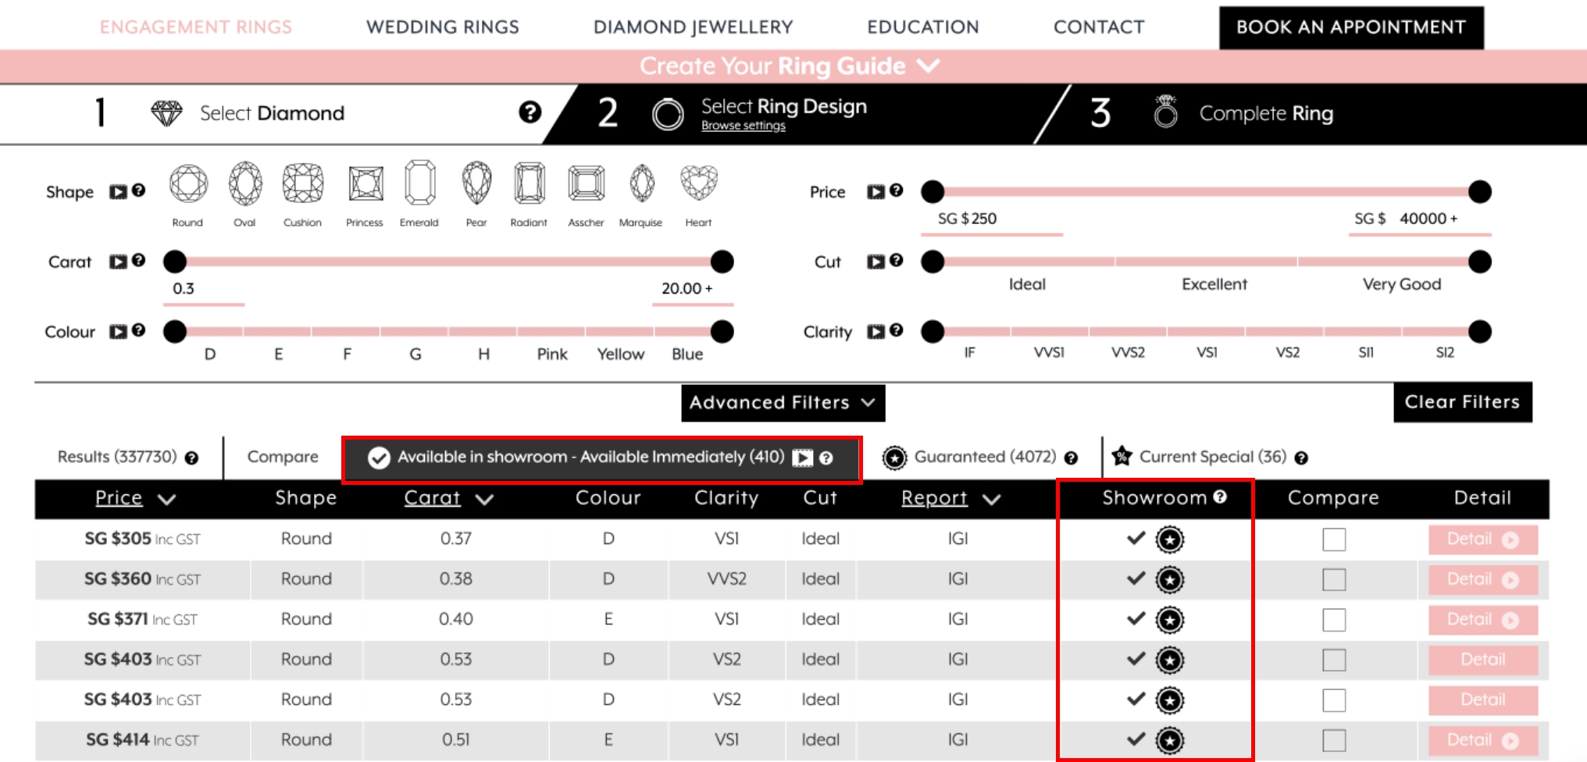Toggle Available in showroom filter checkmark
The height and width of the screenshot is (762, 1587).
point(380,458)
